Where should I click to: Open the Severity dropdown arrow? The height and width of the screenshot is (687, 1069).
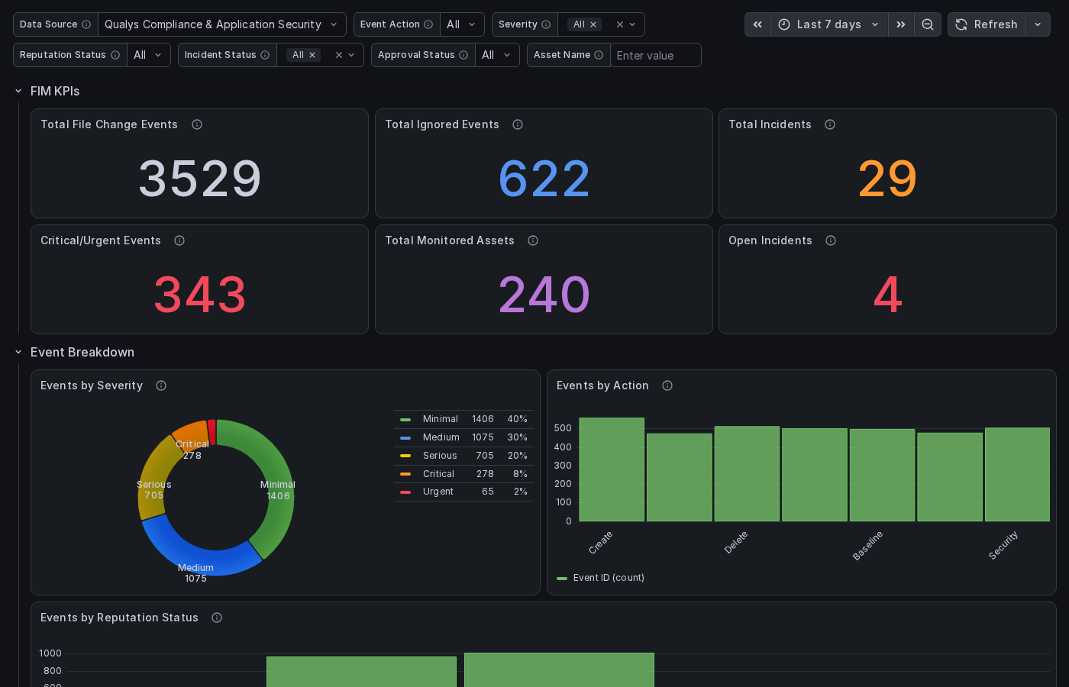[632, 24]
